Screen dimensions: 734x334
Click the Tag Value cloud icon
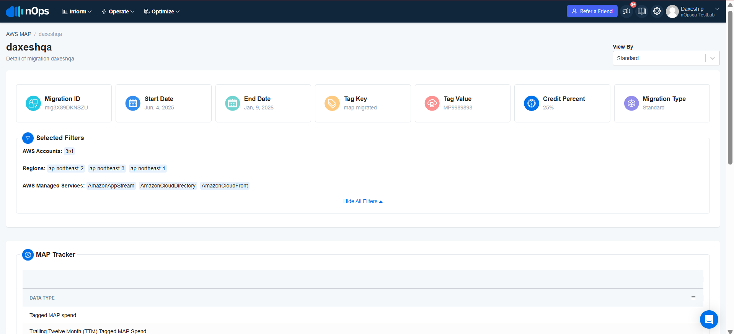tap(432, 103)
